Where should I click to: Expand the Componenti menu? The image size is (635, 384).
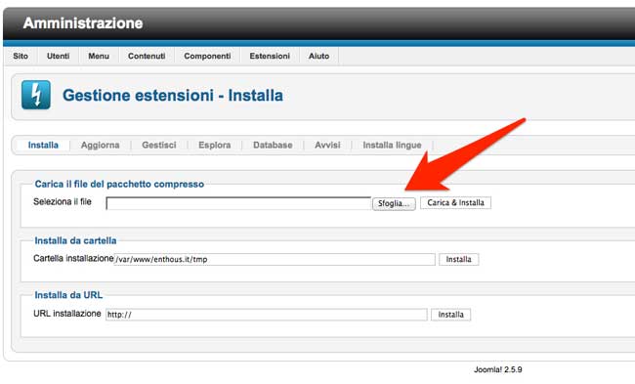207,56
